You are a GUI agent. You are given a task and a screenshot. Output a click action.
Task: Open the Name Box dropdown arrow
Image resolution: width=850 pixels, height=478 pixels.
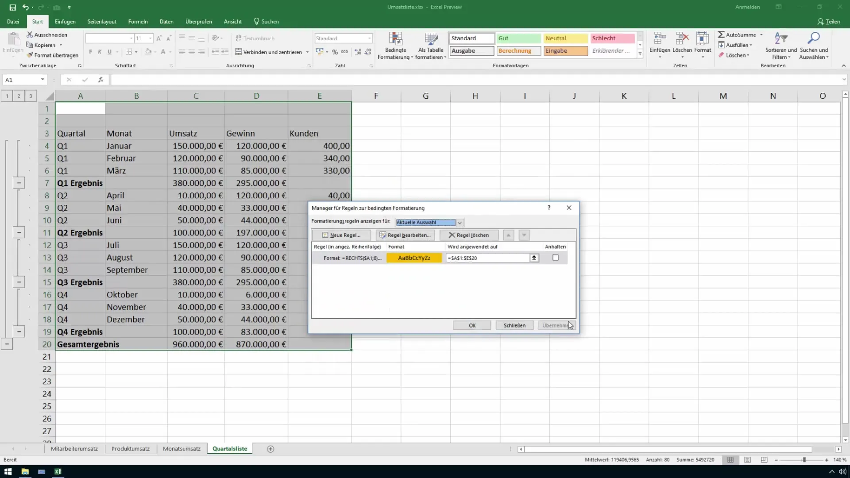[x=42, y=80]
